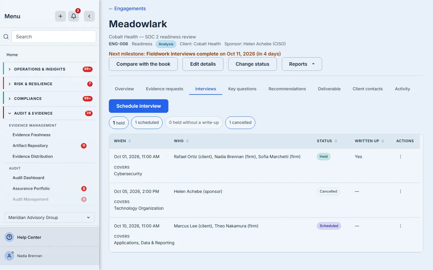
Task: Open Help Center question mark icon
Action: tap(9, 237)
